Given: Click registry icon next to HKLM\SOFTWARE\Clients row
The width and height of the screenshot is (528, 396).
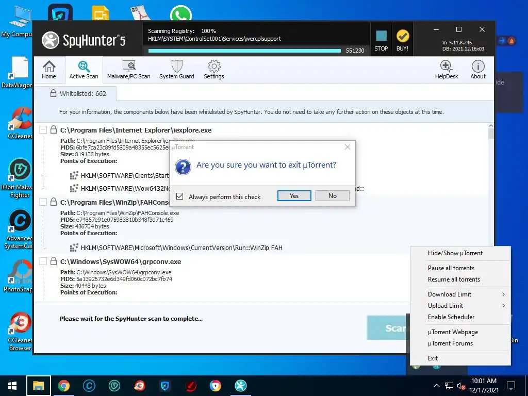Looking at the screenshot, I should [x=74, y=175].
